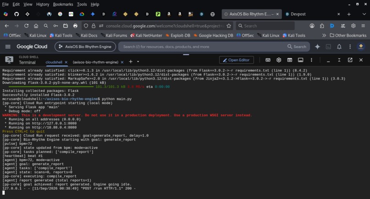Click the Activate Cloud Shell terminal icon
Viewport: 370px width, 199px height.
328,47
